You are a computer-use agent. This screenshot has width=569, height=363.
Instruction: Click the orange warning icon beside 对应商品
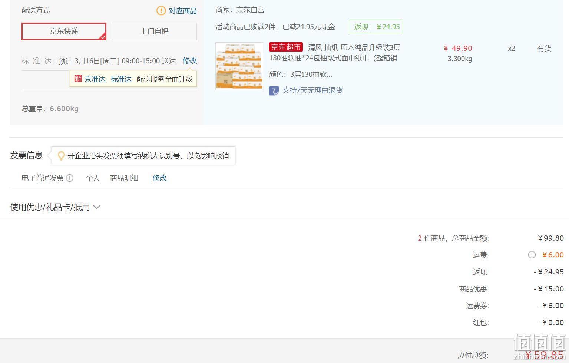coord(161,10)
